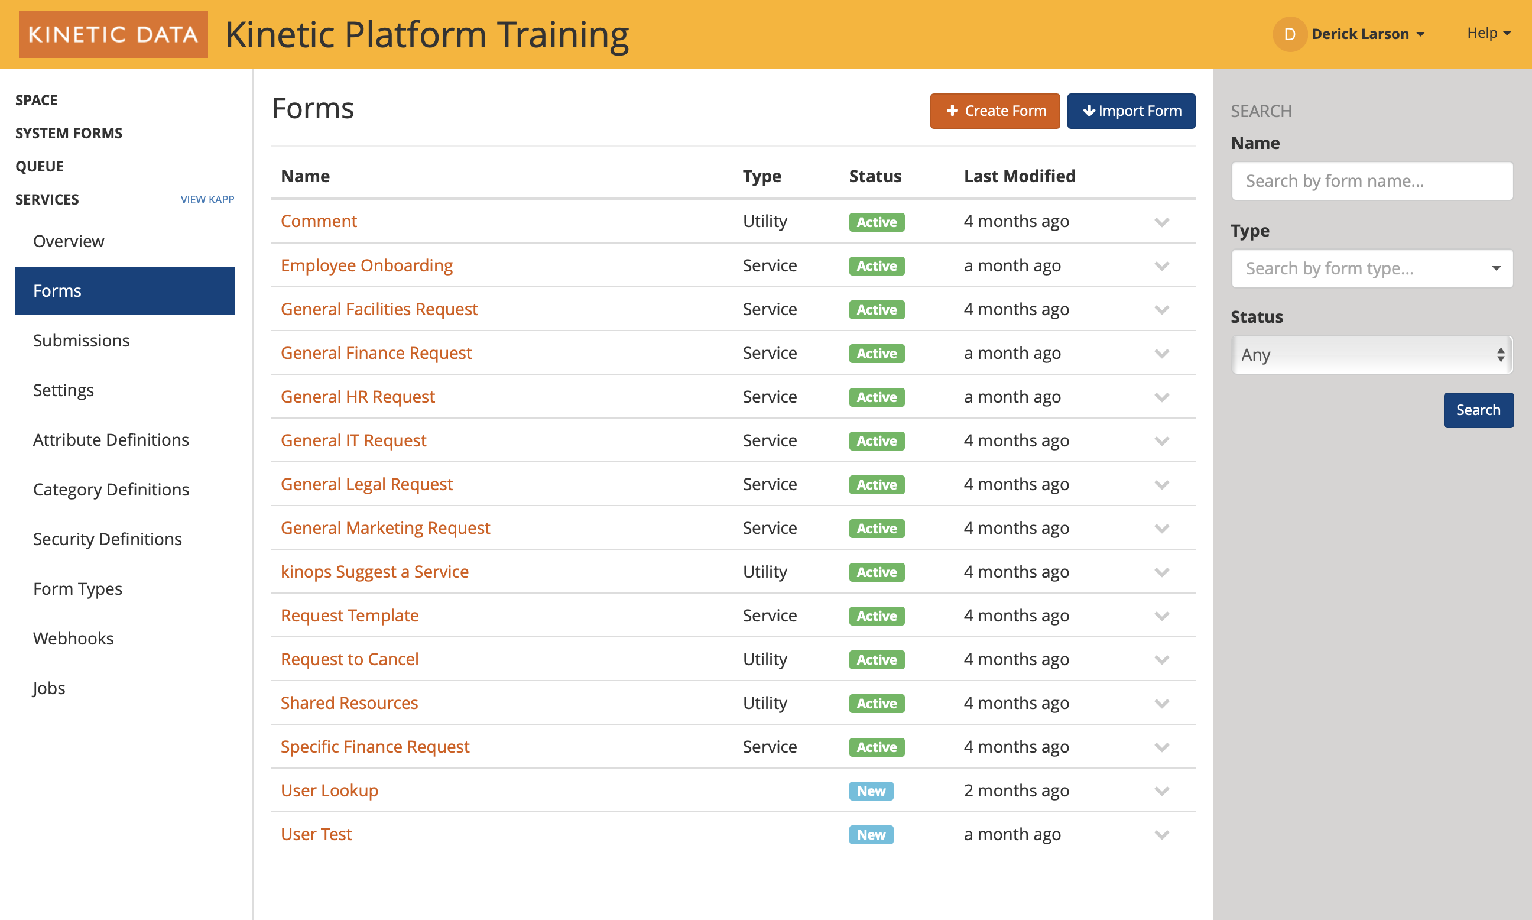Expand the Employee Onboarding row chevron
The image size is (1532, 920).
tap(1161, 266)
